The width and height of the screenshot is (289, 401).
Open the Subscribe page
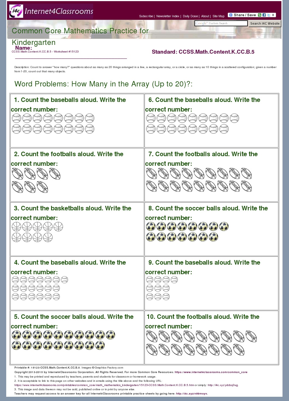coord(146,16)
